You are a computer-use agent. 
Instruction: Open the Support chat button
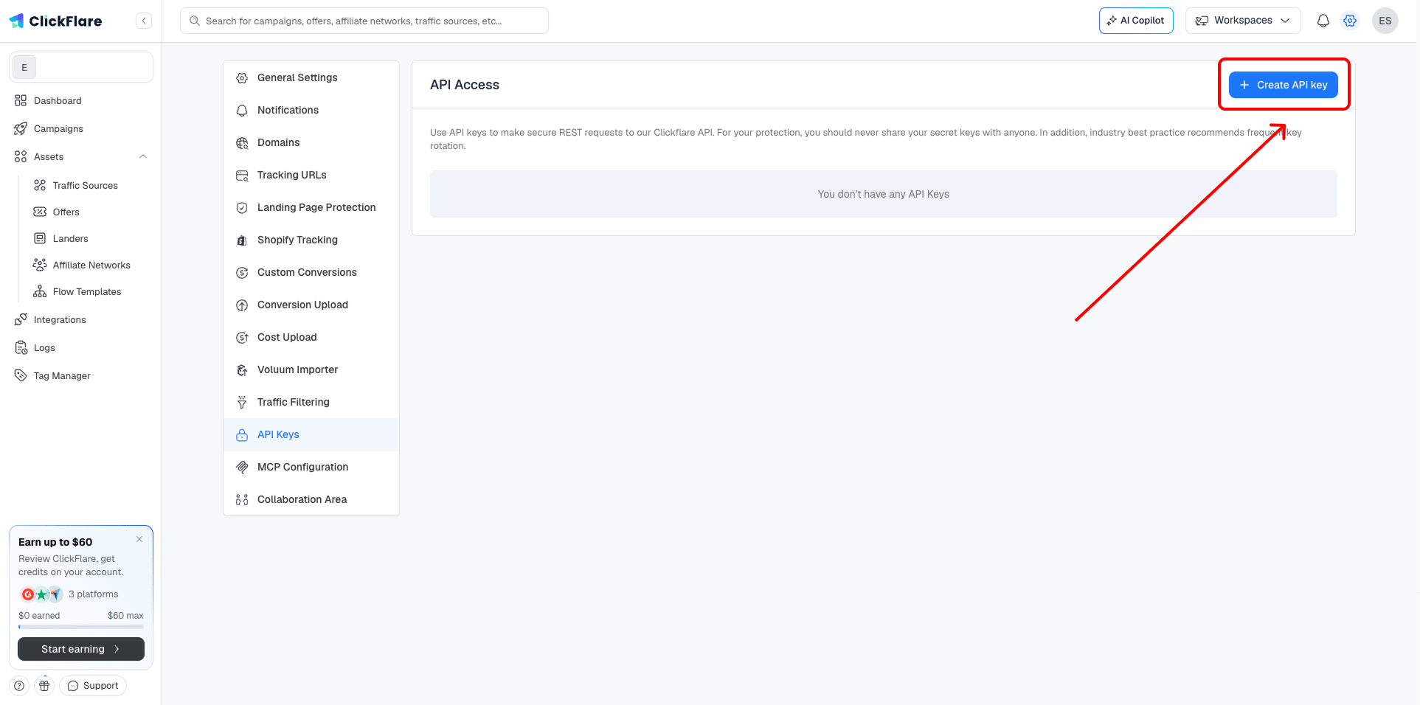[93, 686]
